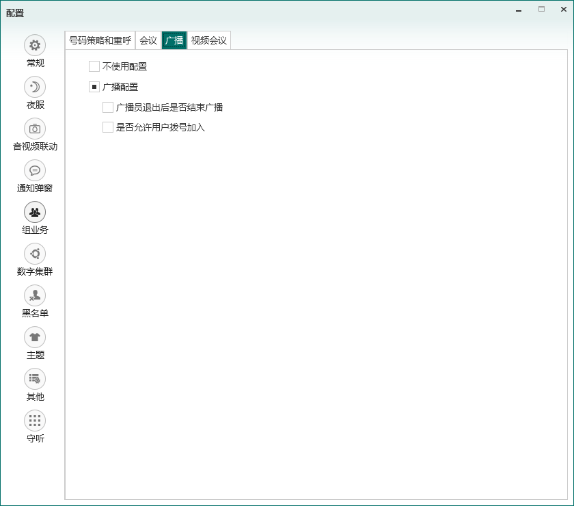Check 广播员退出后是否结束广播 option

tap(108, 107)
